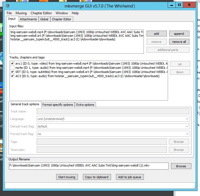The image size is (200, 196).
Task: Uncheck the SRT subtitles track checkbox
Action: pos(12,72)
